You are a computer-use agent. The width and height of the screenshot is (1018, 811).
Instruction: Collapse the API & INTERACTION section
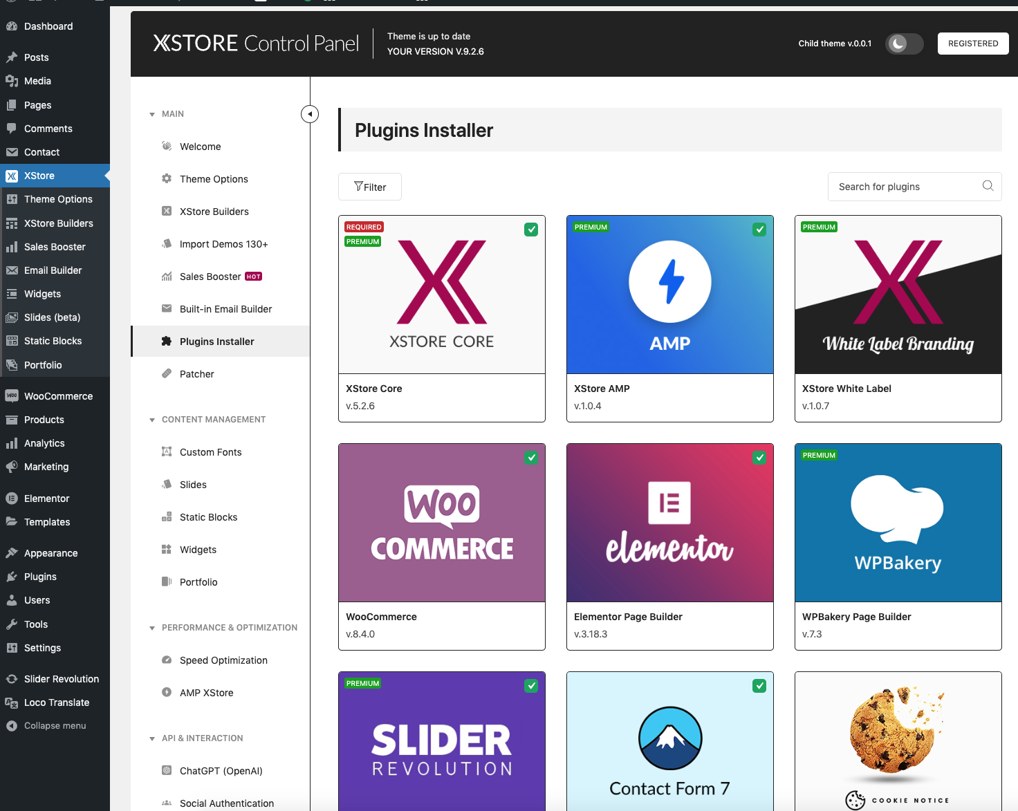pos(152,738)
